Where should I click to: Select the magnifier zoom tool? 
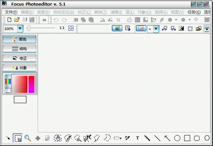(28, 138)
